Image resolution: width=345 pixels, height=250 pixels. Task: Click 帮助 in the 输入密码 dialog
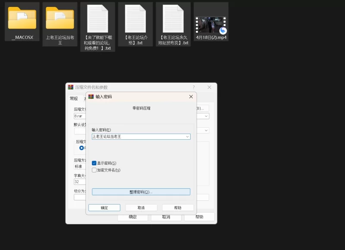pos(178,208)
